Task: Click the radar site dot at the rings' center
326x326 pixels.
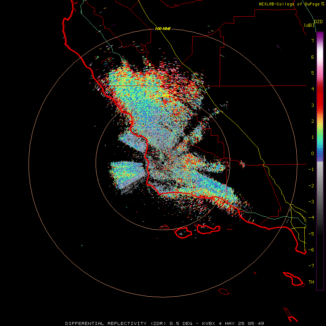Action: click(163, 163)
